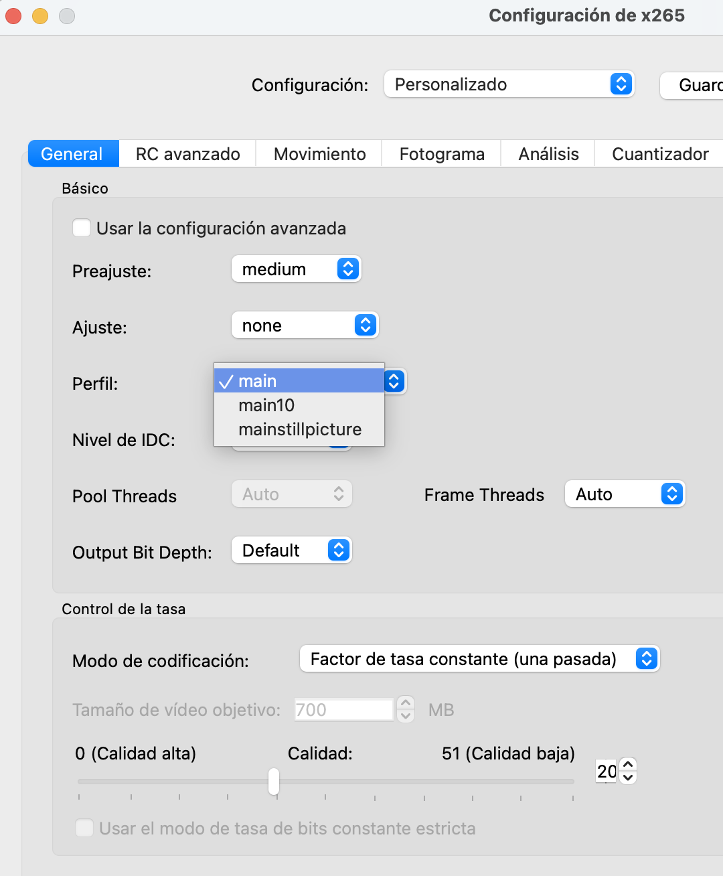
Task: Enable Usar la configuración avanzada
Action: pyautogui.click(x=81, y=228)
